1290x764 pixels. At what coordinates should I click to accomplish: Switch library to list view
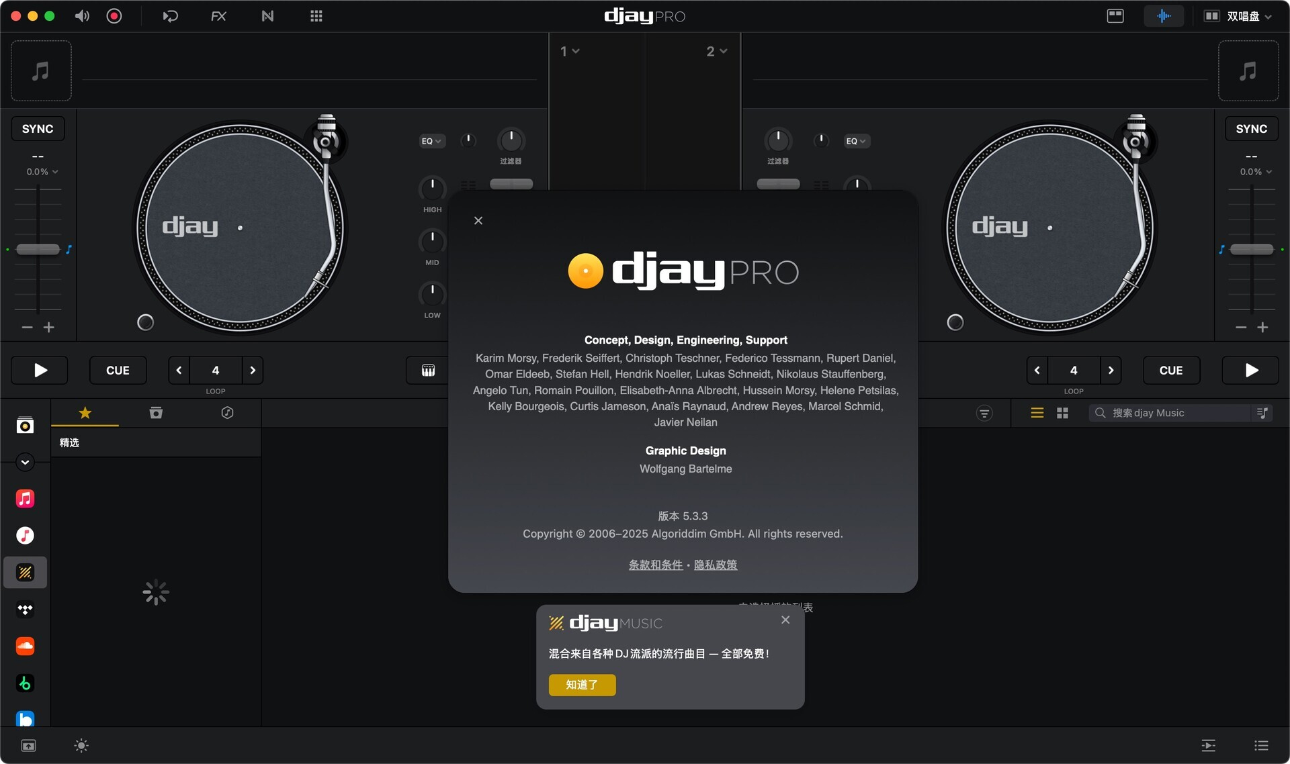point(1037,413)
